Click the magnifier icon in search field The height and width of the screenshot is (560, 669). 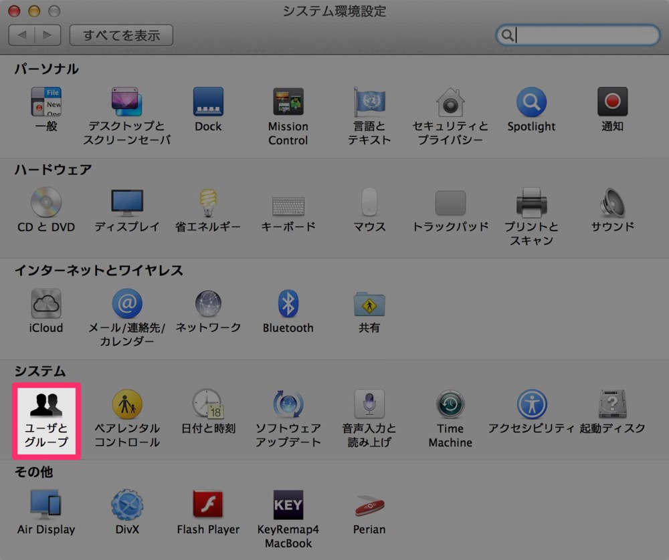[507, 35]
